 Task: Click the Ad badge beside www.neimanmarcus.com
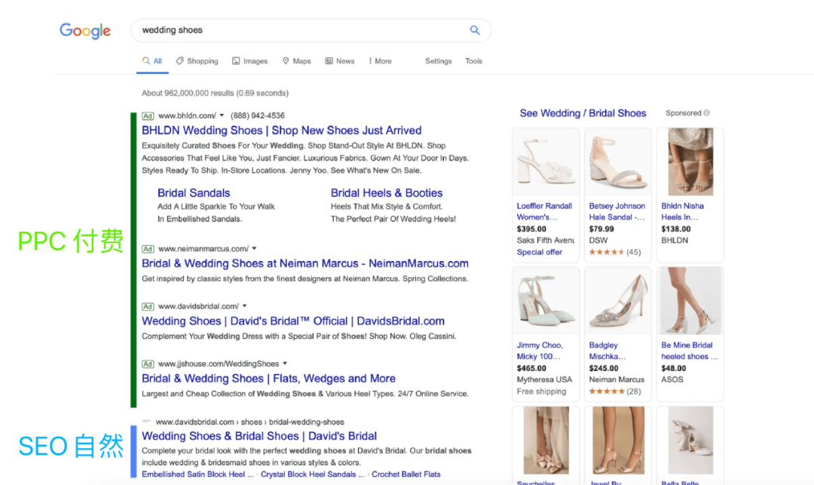(148, 249)
